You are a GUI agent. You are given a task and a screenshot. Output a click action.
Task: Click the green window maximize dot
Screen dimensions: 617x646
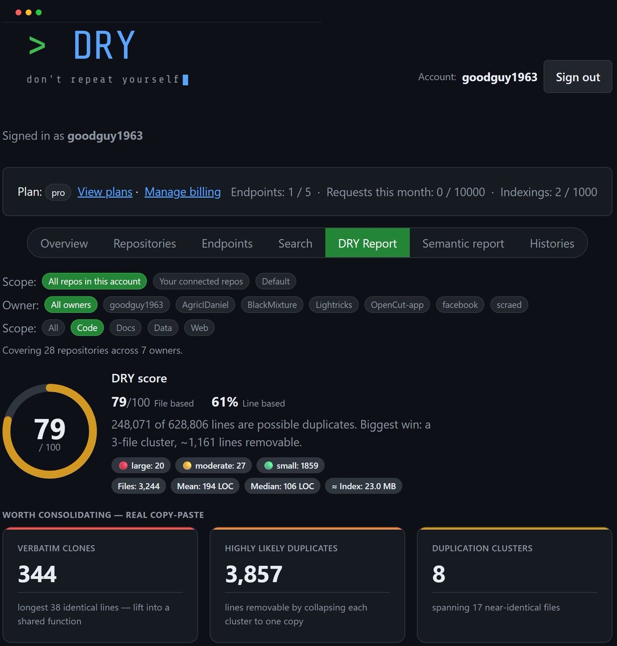click(39, 12)
